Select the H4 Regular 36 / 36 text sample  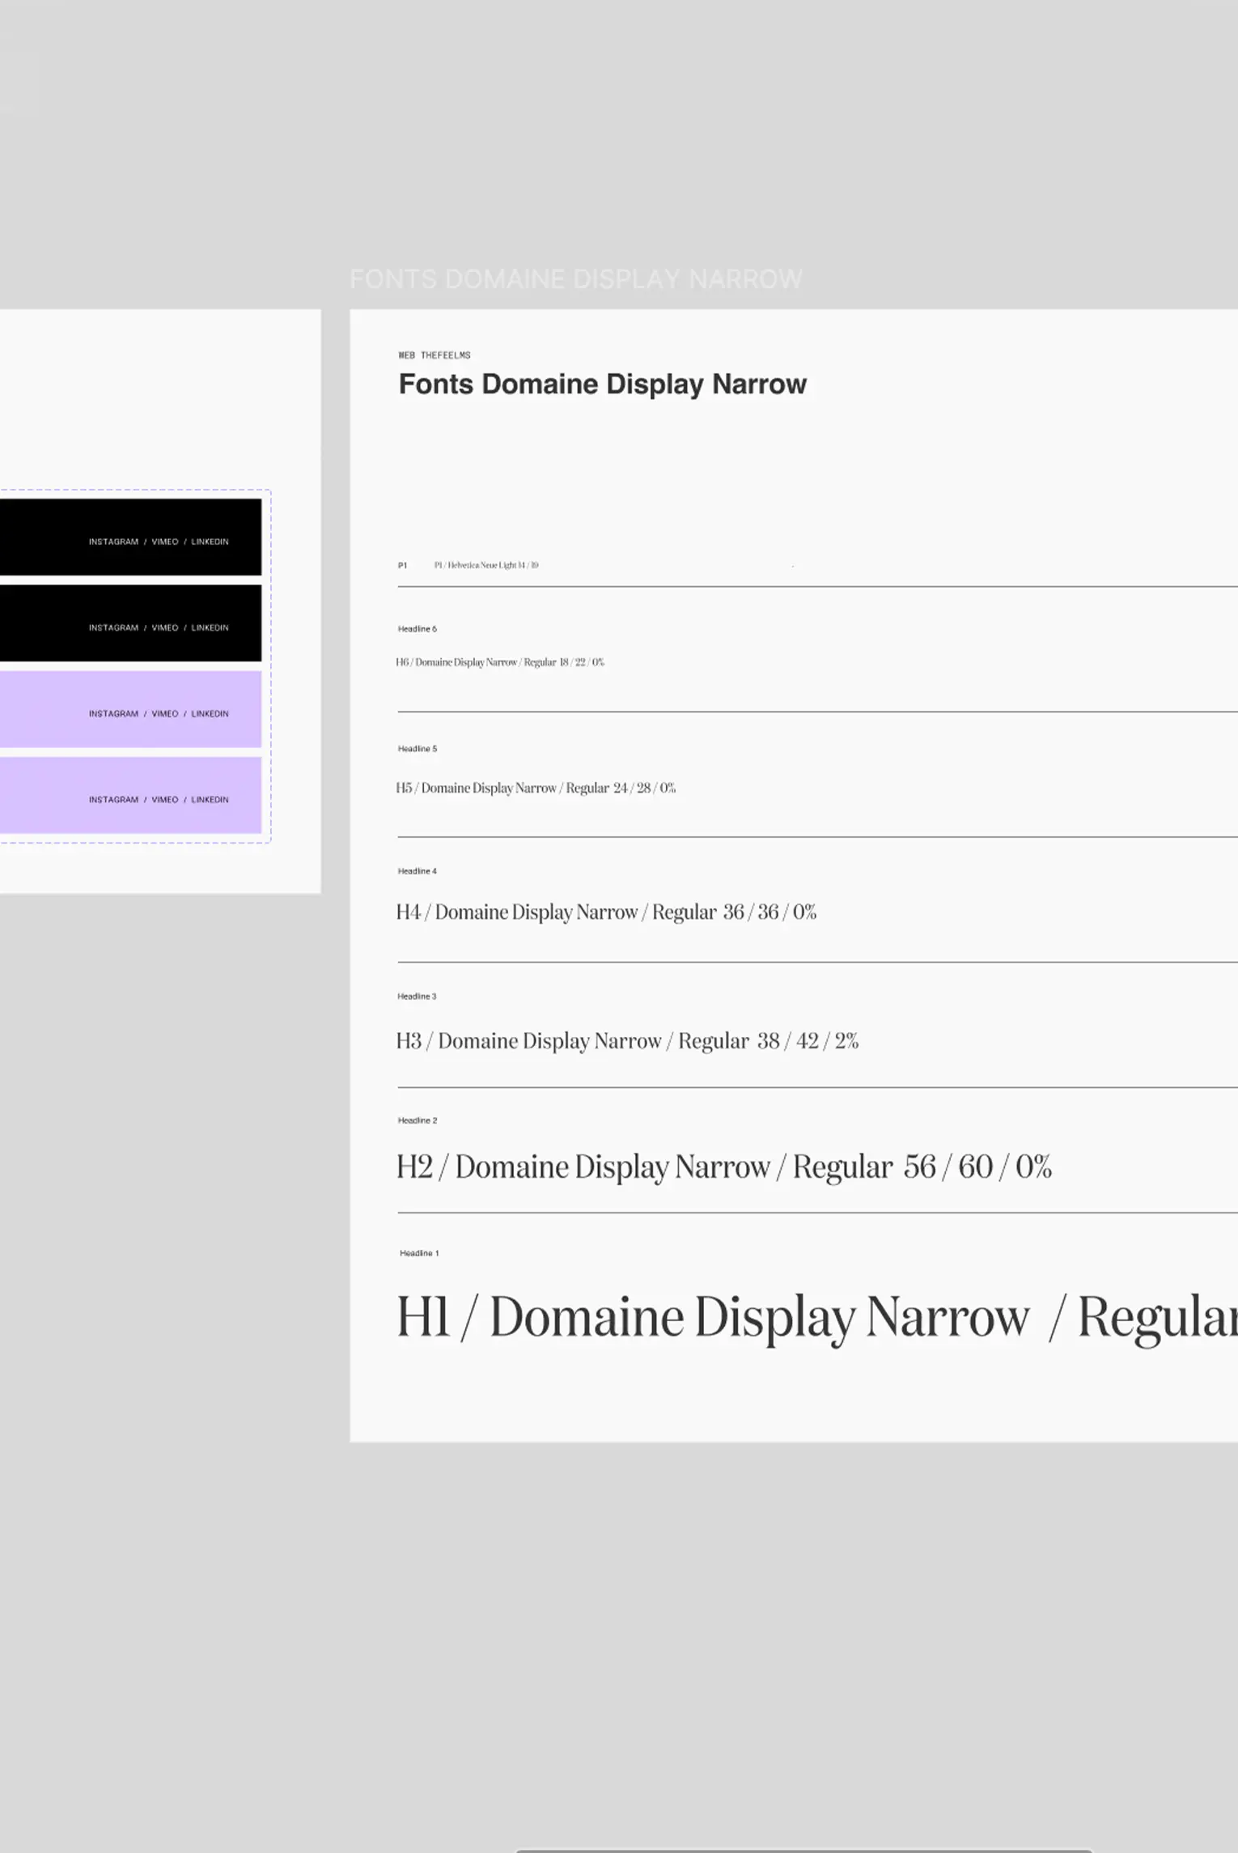point(605,912)
